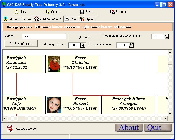Click the New file icon

(16, 12)
